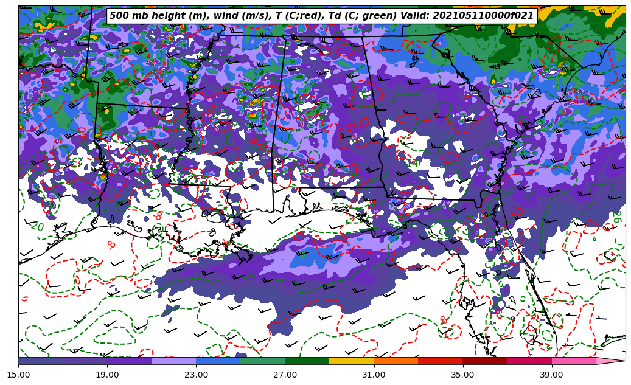Click the bright red colorbar segment left of 35.00

[x=440, y=361]
